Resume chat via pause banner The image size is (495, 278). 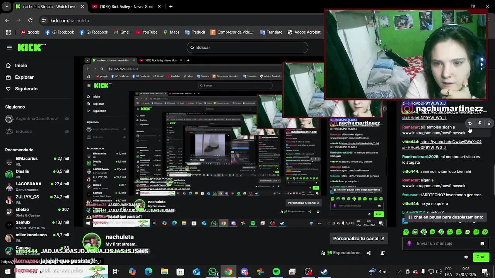point(445,217)
